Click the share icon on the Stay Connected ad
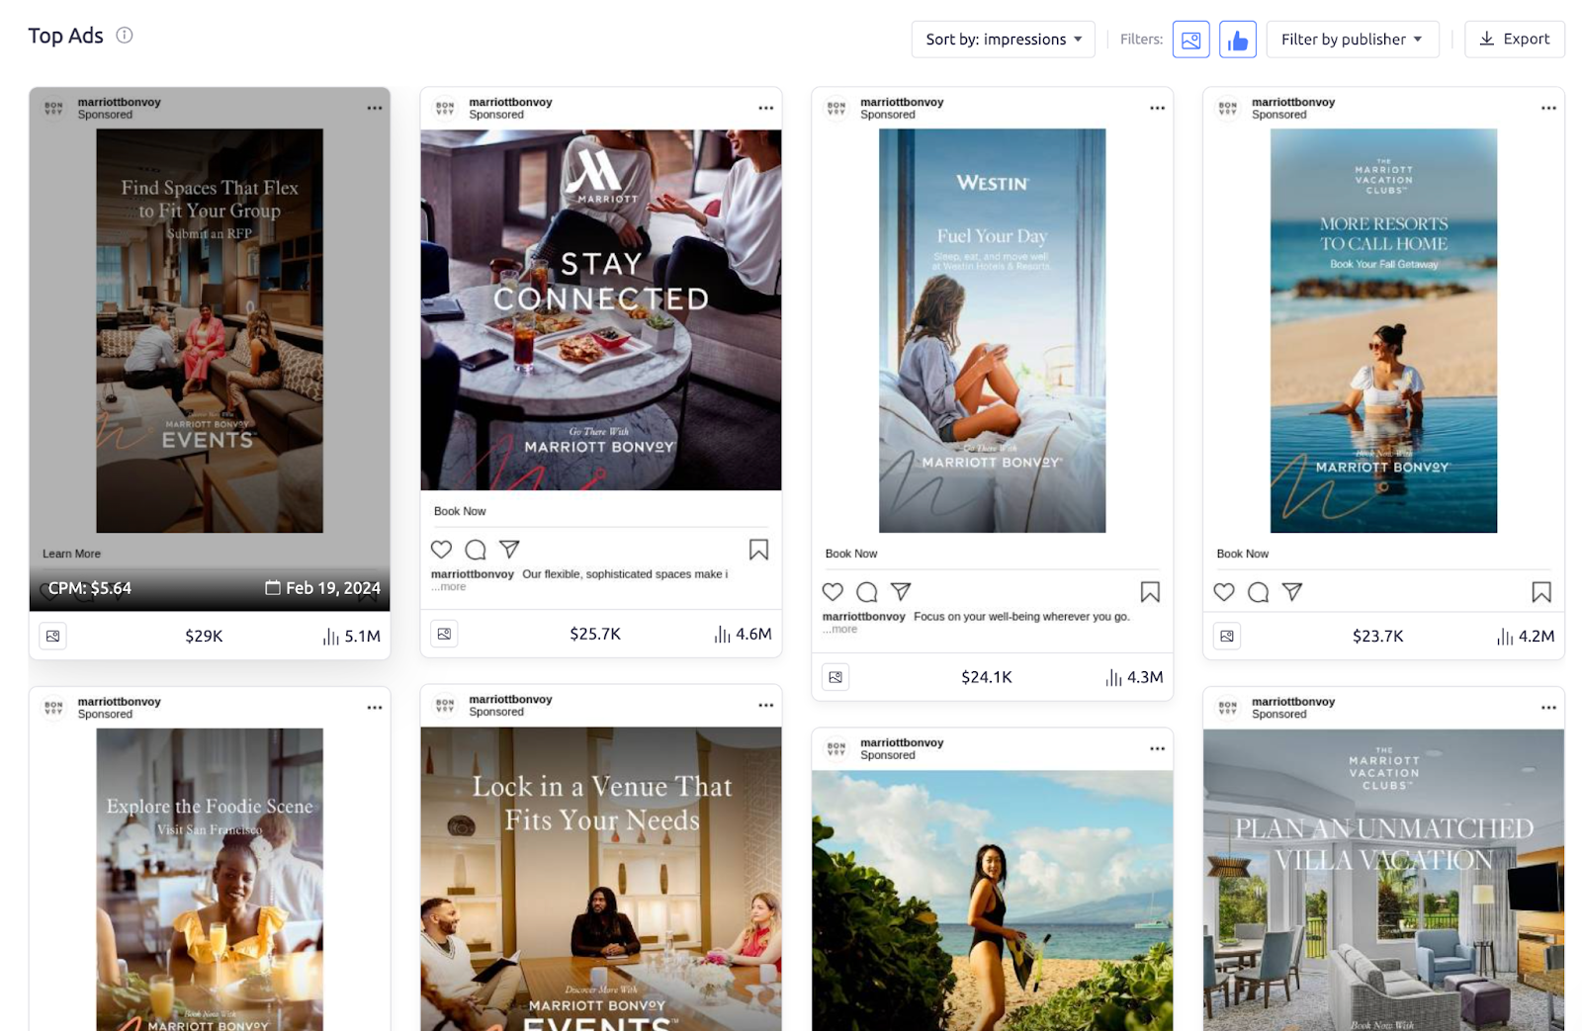The height and width of the screenshot is (1031, 1582). point(509,549)
